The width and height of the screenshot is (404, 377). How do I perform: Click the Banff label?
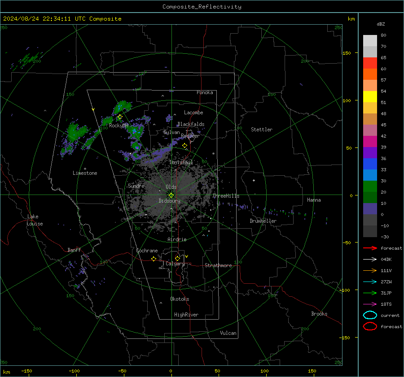click(74, 250)
